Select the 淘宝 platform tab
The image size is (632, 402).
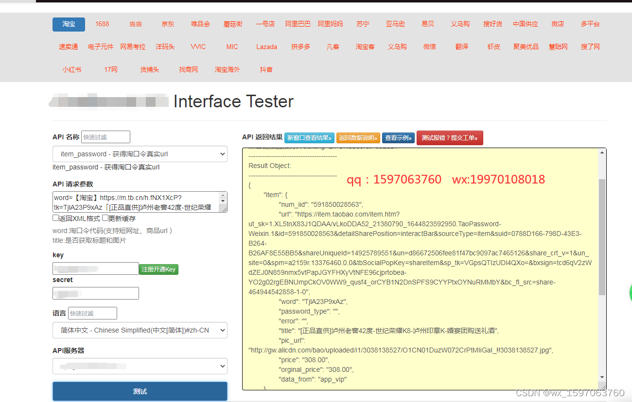pyautogui.click(x=69, y=24)
